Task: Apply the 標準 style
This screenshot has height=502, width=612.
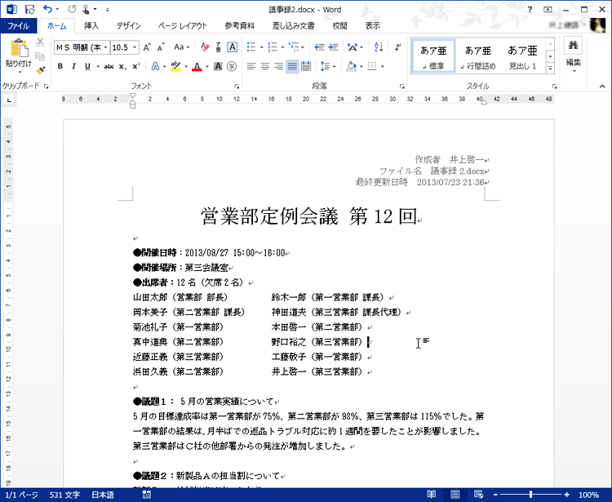Action: point(433,56)
